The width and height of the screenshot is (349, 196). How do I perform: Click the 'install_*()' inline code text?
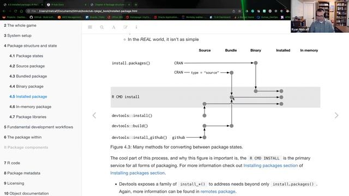pyautogui.click(x=192, y=184)
